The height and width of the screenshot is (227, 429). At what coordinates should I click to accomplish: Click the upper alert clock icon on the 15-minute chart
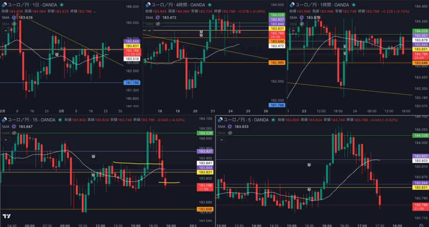[x=93, y=156]
